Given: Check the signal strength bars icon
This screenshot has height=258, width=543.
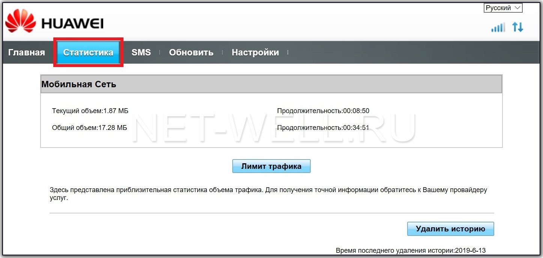Looking at the screenshot, I should click(498, 27).
